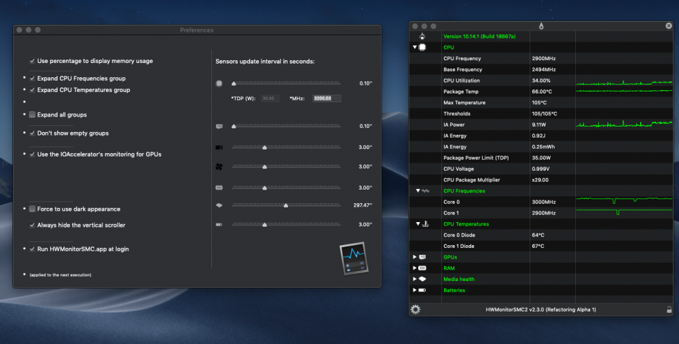Click the CPU Temperatures thermometer icon
The height and width of the screenshot is (344, 679).
point(425,223)
